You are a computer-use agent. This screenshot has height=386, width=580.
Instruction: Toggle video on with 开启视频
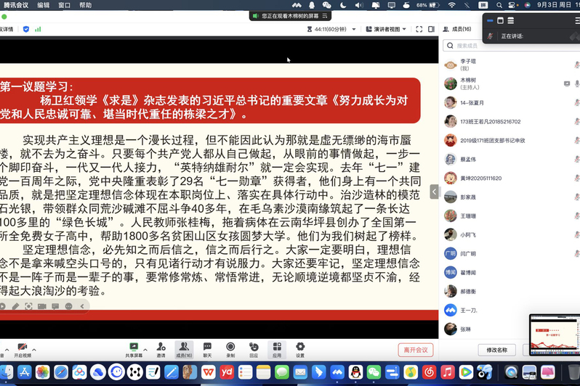pyautogui.click(x=23, y=350)
